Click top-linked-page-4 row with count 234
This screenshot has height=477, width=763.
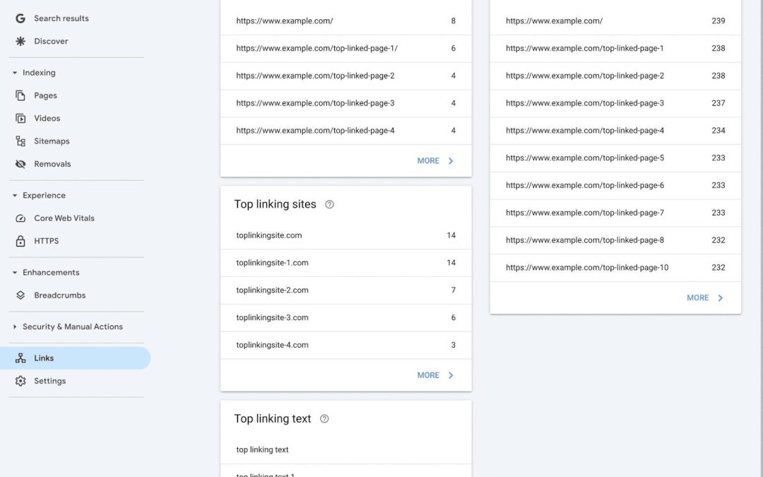[615, 131]
